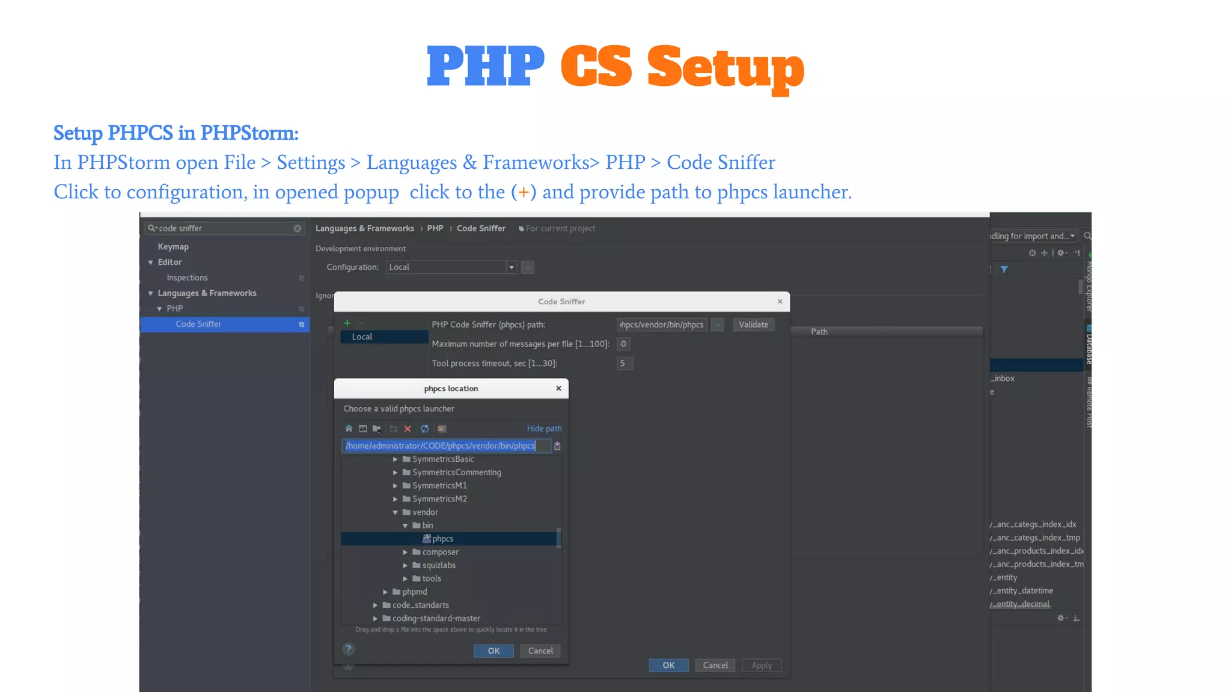Viewport: 1231px width, 692px height.
Task: Go to home directory in phpcs location toolbar
Action: tap(349, 429)
